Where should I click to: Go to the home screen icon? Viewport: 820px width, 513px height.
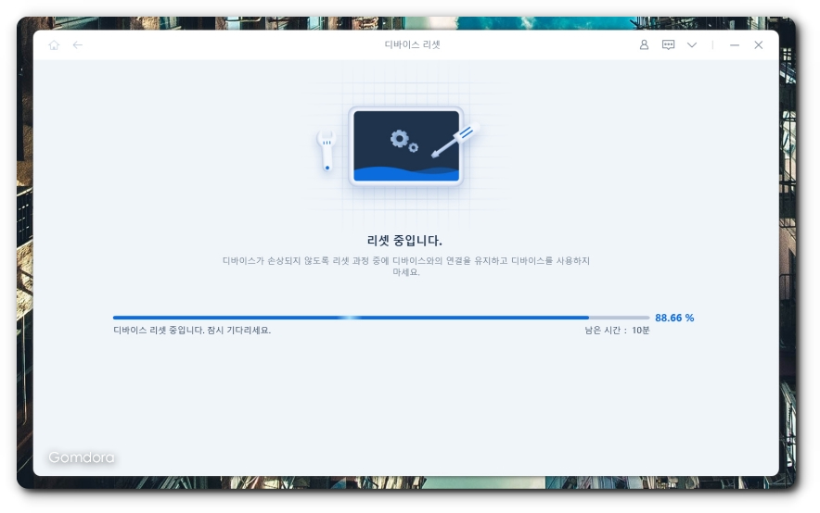coord(54,45)
